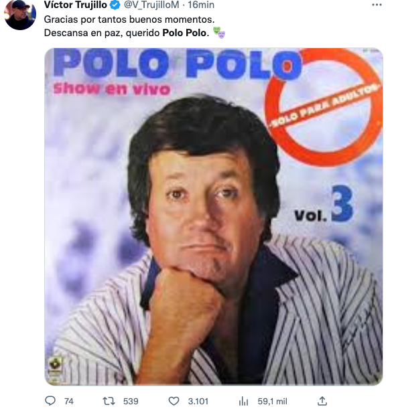
Task: Open Víctor Trujillo's profile avatar
Action: [x=20, y=15]
